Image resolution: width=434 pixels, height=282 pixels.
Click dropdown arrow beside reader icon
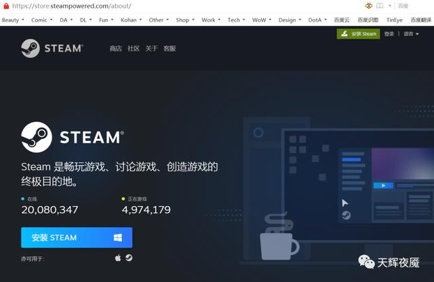[389, 5]
